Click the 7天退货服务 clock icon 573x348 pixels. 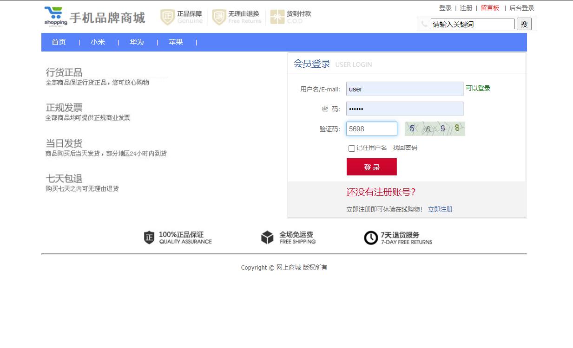pos(370,238)
